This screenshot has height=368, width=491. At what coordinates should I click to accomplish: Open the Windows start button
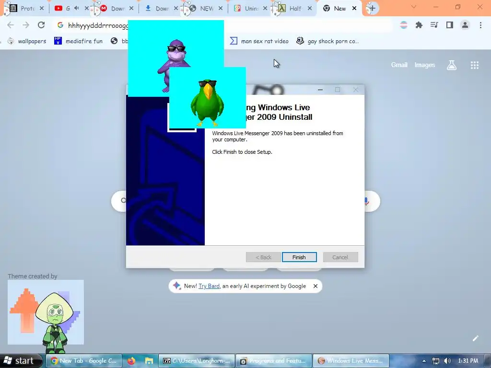click(21, 360)
